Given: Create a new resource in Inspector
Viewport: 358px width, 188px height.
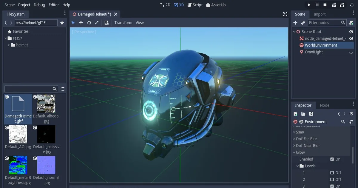Looking at the screenshot, I should pos(295,114).
